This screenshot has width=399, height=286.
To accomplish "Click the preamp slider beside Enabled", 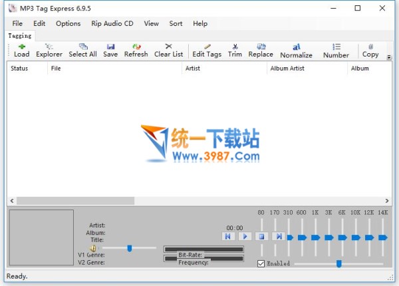I will point(339,263).
